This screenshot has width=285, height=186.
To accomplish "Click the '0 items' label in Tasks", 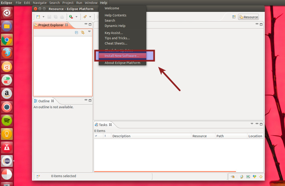I will (x=100, y=131).
